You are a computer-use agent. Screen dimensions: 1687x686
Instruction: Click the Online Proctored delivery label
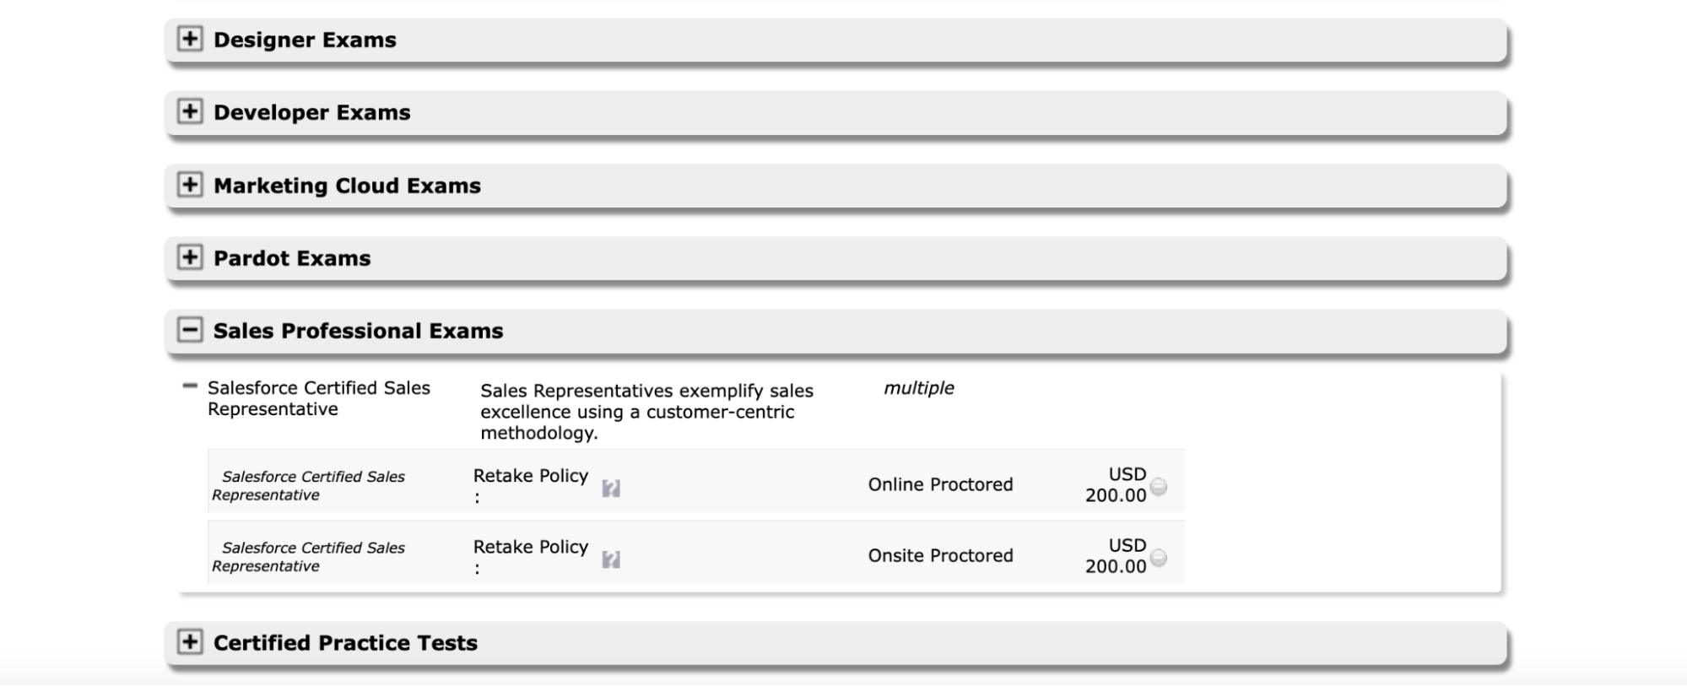click(940, 484)
